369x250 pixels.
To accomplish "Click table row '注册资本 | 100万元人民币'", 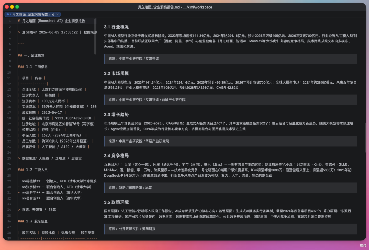I will tap(43, 101).
